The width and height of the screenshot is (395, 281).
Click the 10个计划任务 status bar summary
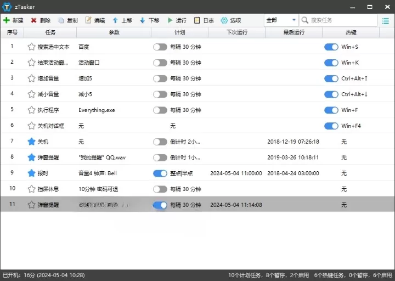click(x=268, y=275)
